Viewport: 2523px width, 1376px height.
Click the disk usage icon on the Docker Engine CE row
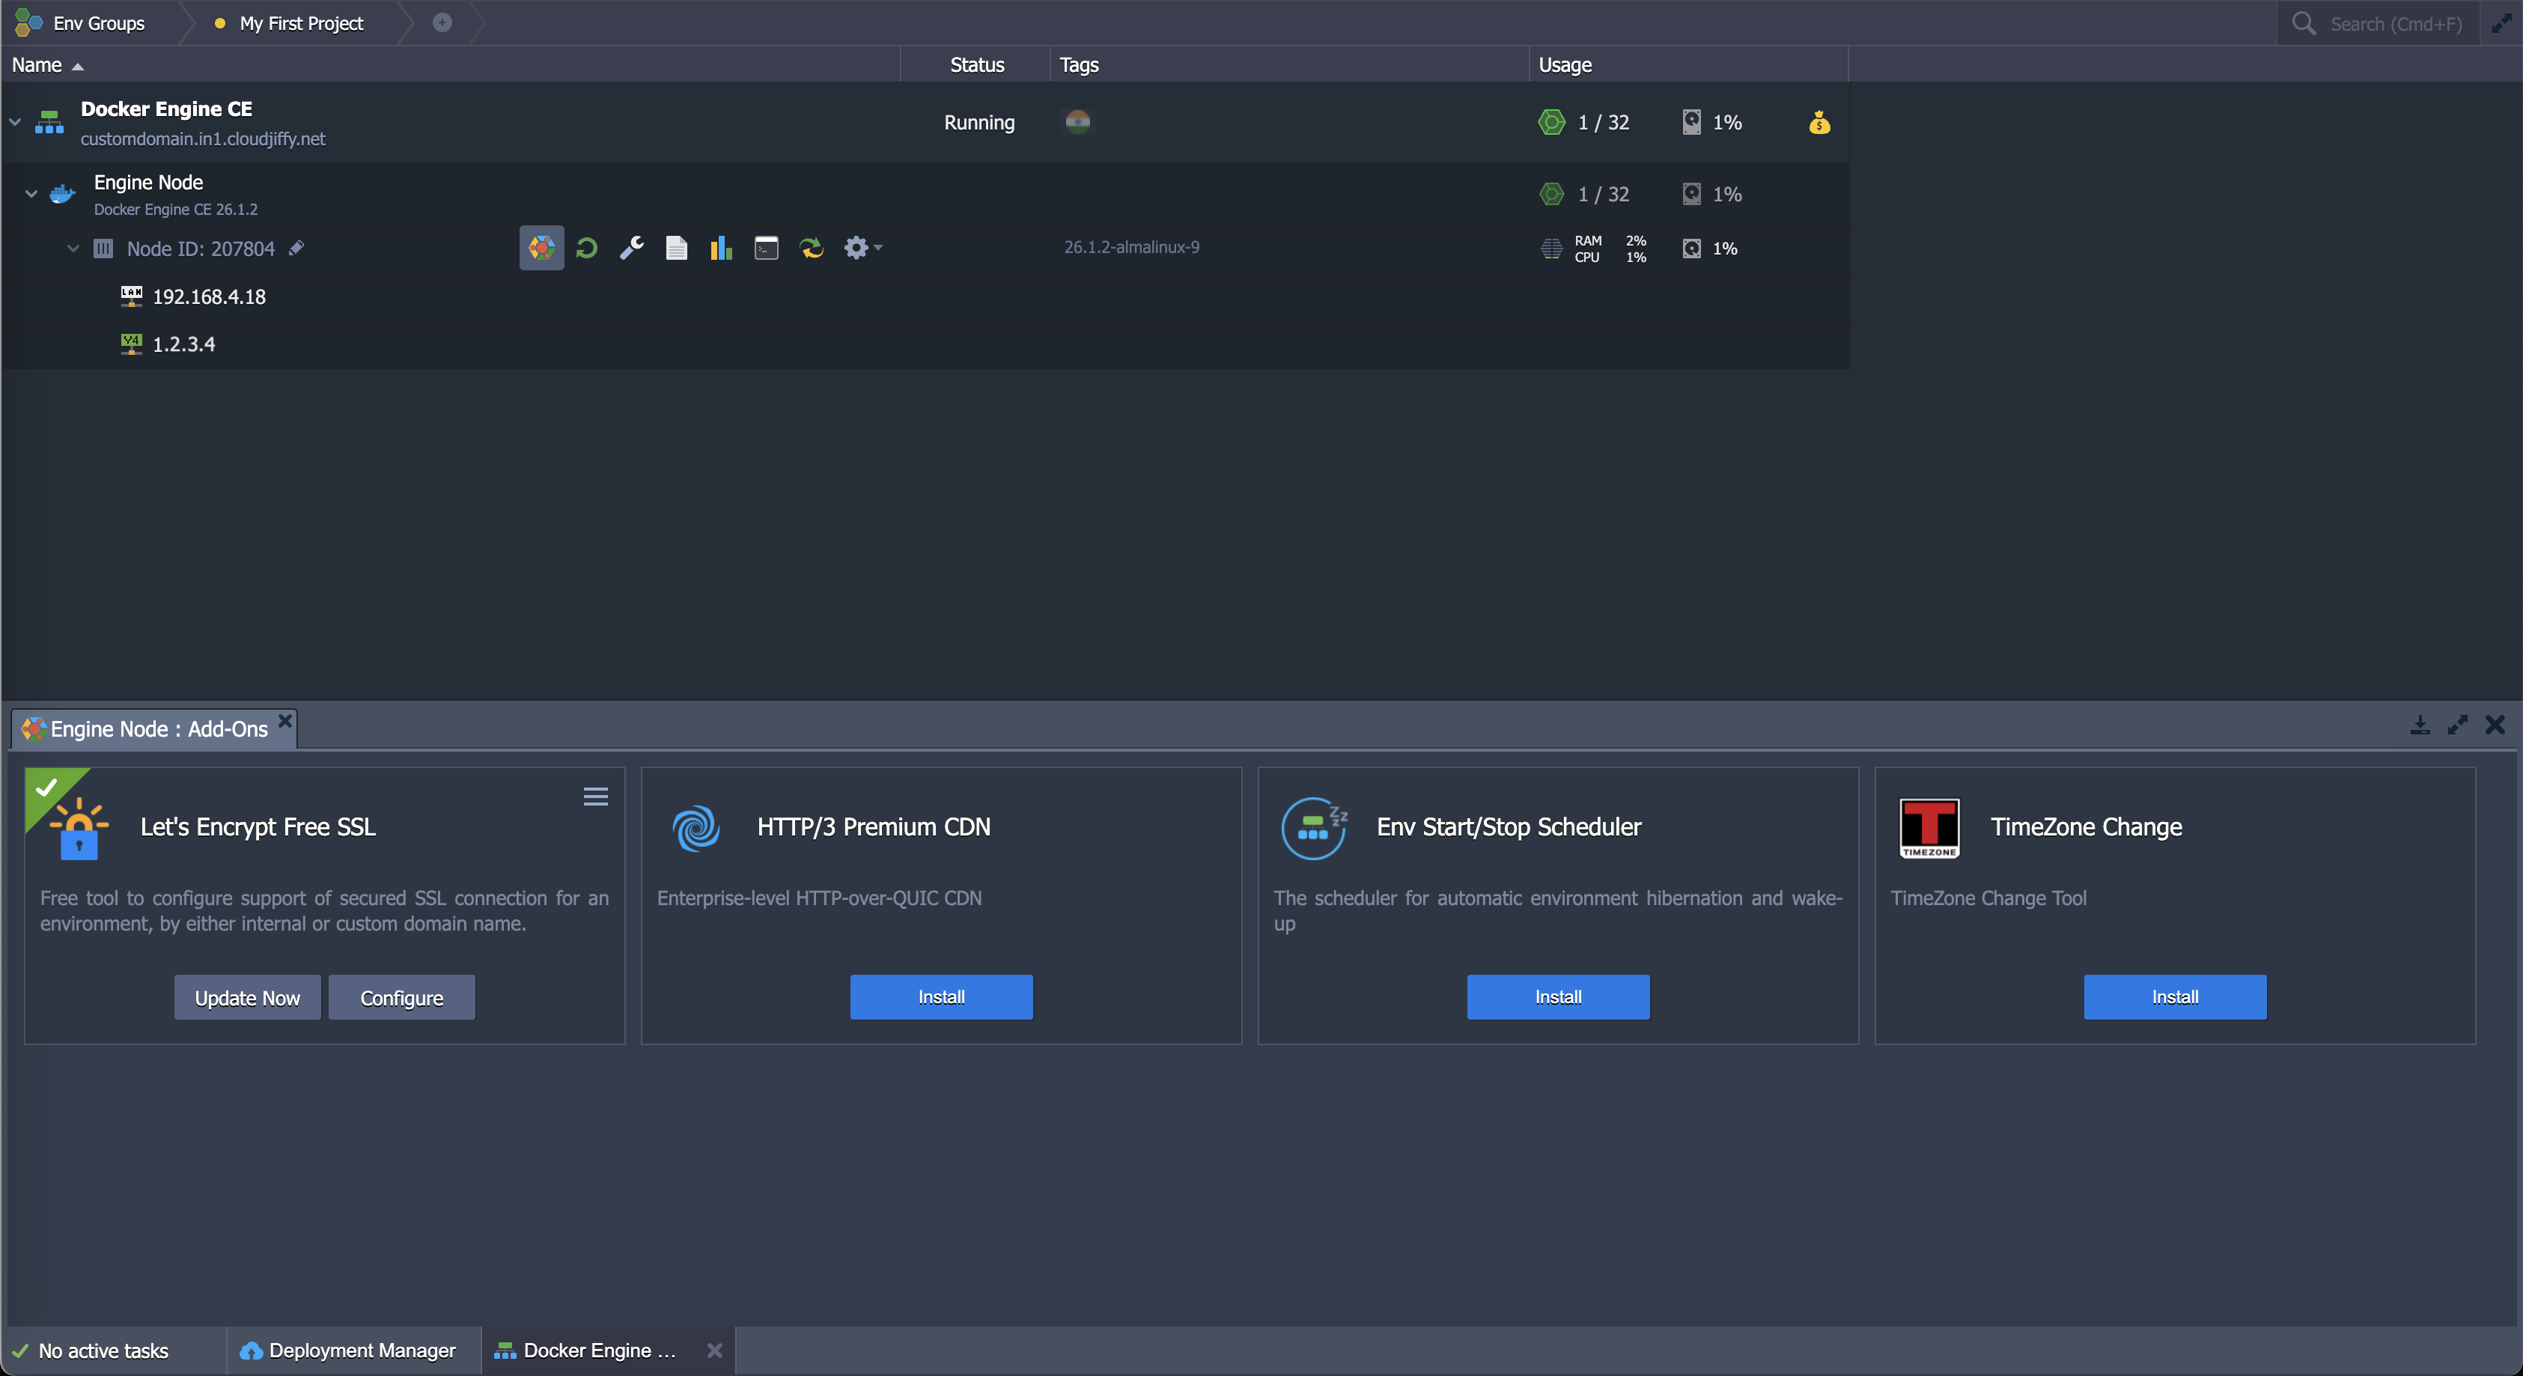point(1691,123)
